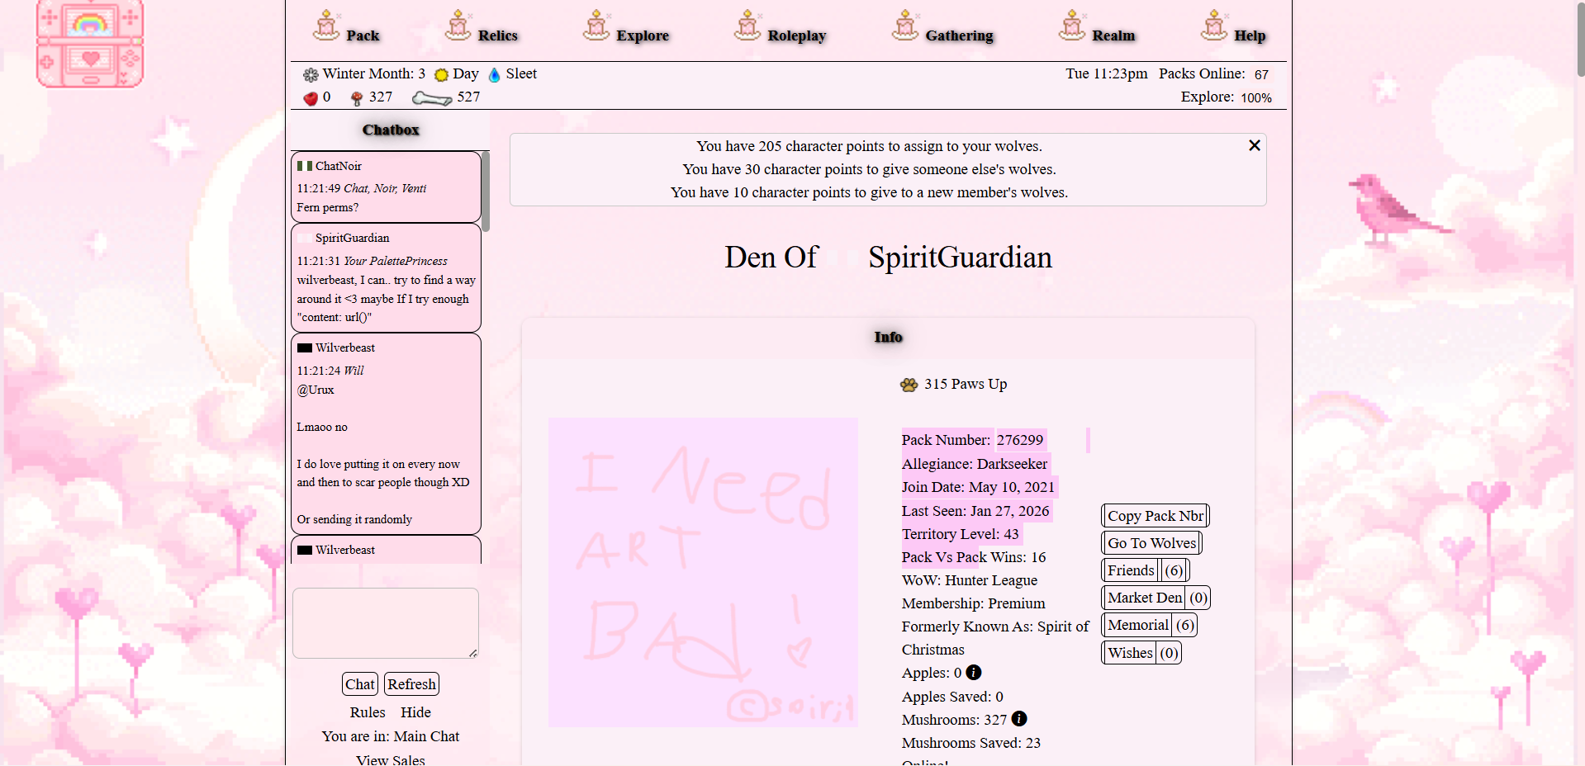The width and height of the screenshot is (1585, 766).
Task: Click the water drop Sleet icon
Action: [x=495, y=75]
